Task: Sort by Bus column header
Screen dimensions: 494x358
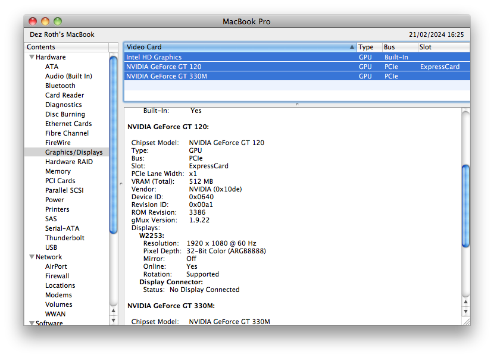Action: [x=400, y=47]
